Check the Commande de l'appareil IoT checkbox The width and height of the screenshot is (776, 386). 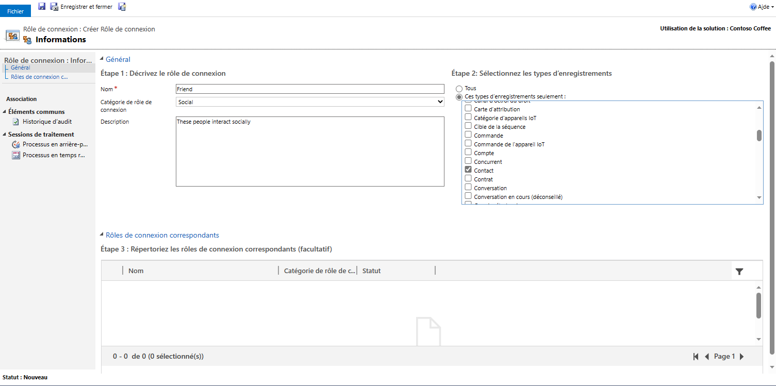(468, 144)
